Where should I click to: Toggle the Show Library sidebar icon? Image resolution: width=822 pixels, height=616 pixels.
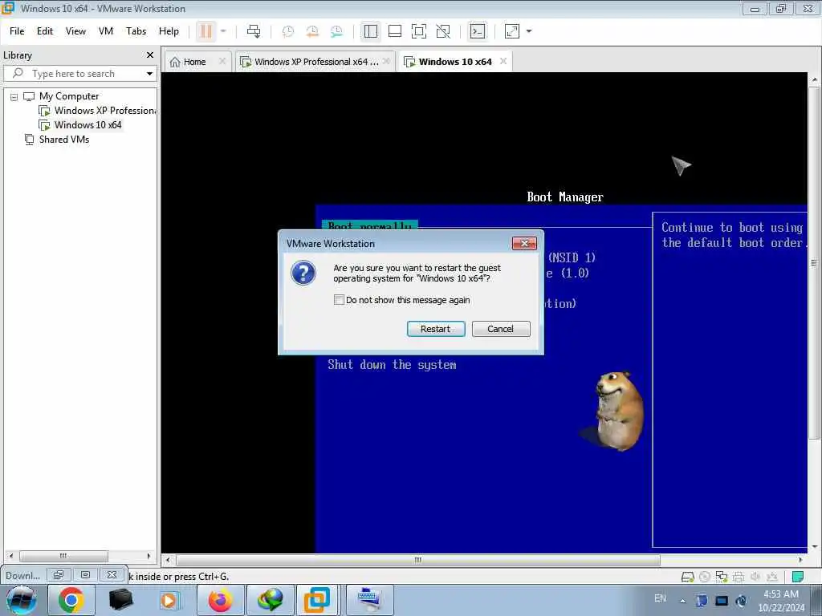(x=371, y=31)
